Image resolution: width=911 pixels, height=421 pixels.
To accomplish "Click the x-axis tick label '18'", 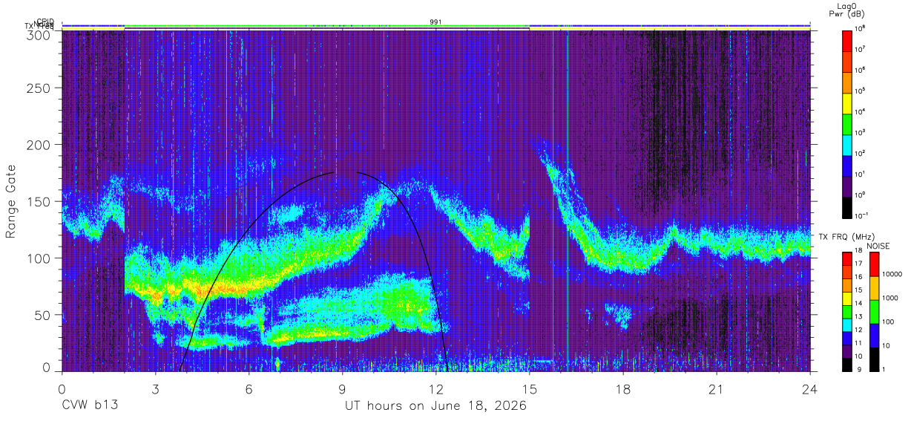I will pos(622,390).
